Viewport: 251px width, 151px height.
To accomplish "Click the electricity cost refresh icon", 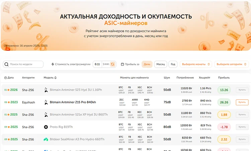I will [x=113, y=64].
